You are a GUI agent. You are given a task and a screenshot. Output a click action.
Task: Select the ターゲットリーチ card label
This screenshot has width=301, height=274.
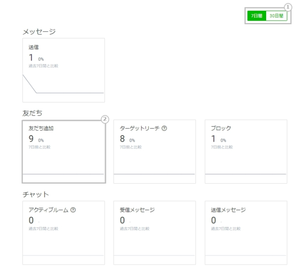[x=140, y=128]
